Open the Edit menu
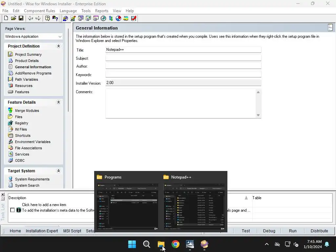This screenshot has height=252, width=336. [x=16, y=11]
